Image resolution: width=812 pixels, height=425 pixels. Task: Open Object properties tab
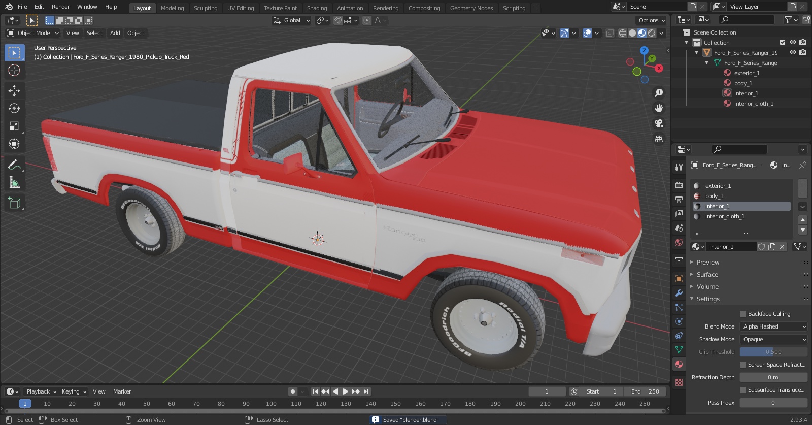pos(679,279)
